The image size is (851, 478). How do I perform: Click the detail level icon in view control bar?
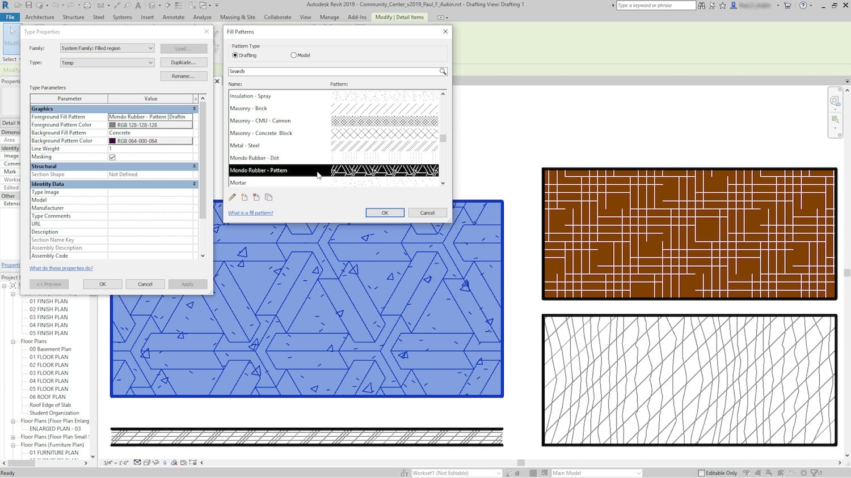(137, 463)
